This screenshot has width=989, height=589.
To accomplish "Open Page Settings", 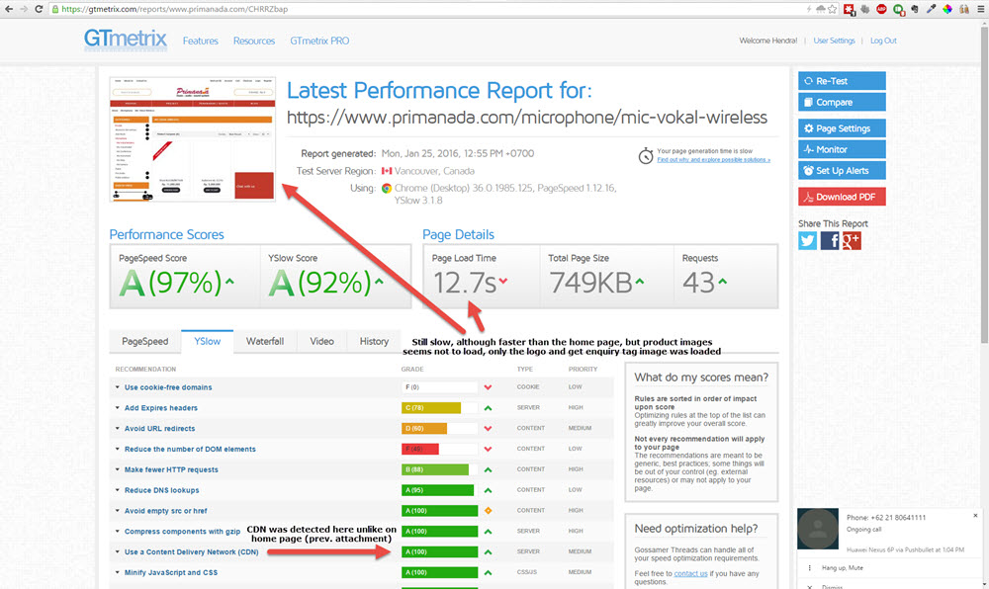I will pyautogui.click(x=842, y=127).
